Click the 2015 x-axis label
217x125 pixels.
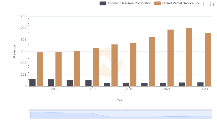point(55,89)
